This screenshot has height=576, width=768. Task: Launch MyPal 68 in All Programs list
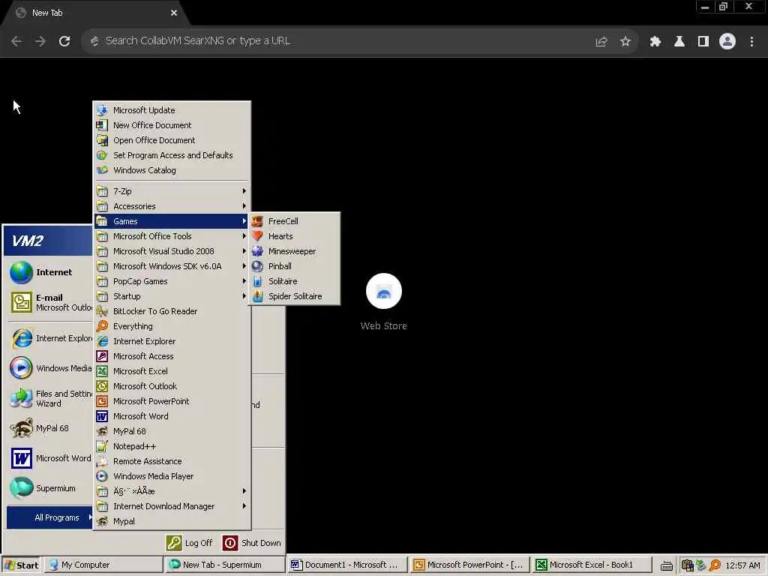[x=172, y=431]
